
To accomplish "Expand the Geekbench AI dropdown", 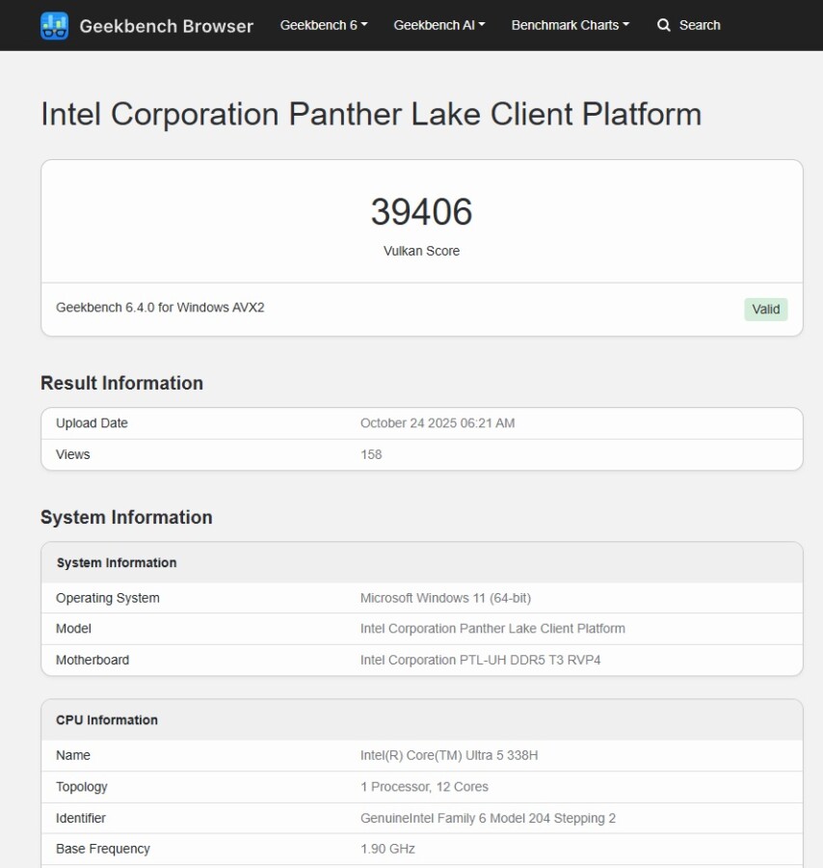I will tap(439, 25).
